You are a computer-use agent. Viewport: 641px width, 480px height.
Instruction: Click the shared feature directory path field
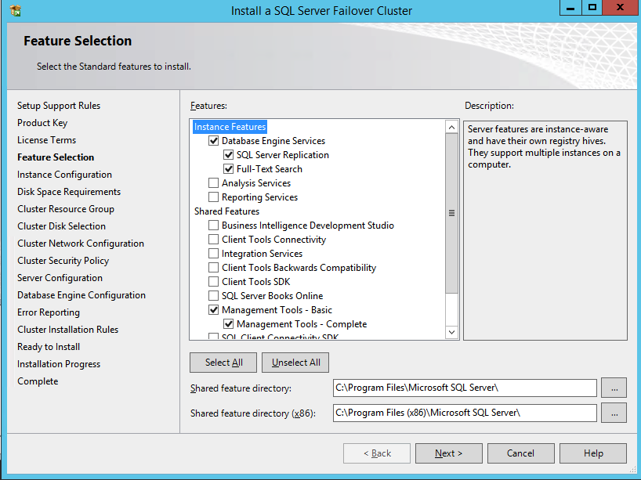465,388
